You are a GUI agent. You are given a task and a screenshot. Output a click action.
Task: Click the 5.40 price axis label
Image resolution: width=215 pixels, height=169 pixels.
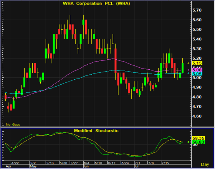pos(197,39)
